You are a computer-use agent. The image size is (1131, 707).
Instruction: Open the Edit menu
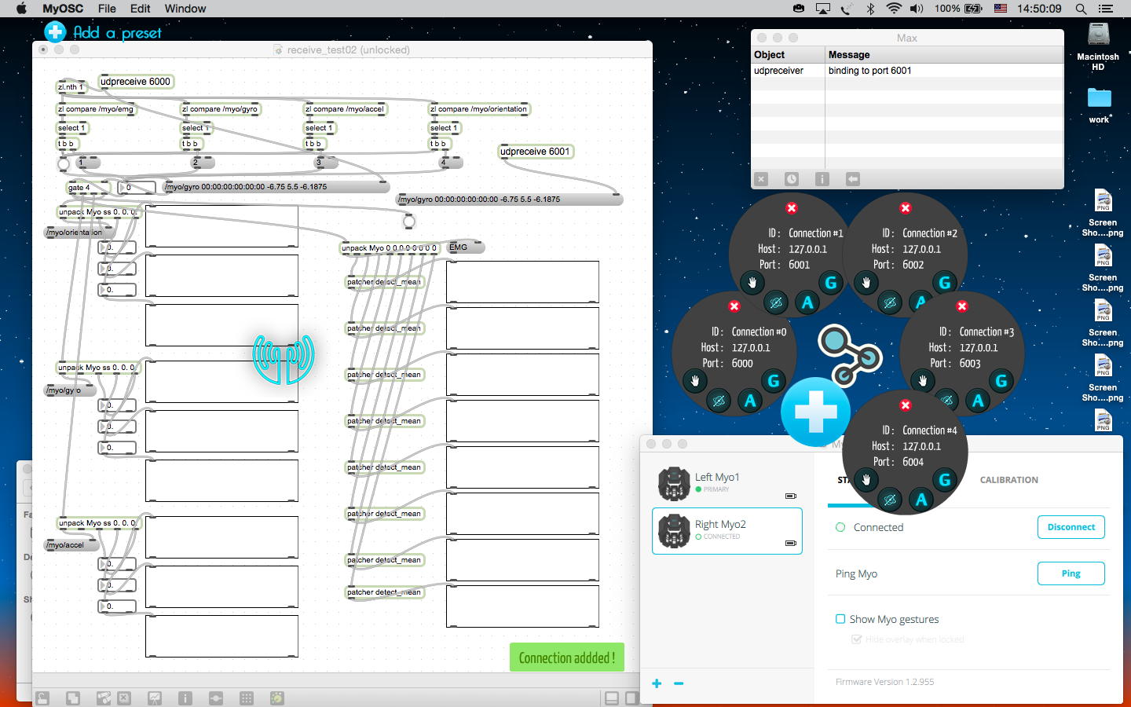[141, 9]
